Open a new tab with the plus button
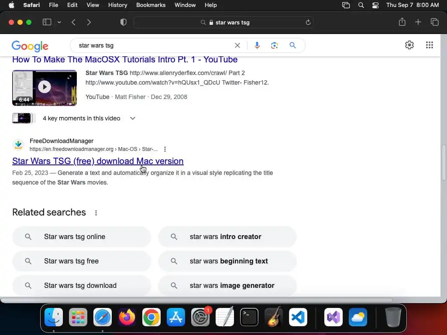This screenshot has height=335, width=447. click(x=418, y=22)
